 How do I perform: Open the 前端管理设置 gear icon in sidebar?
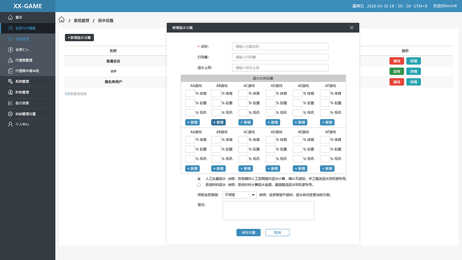10,114
